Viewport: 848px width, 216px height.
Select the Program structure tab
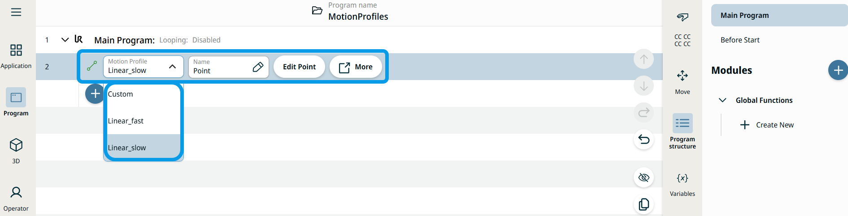click(682, 131)
